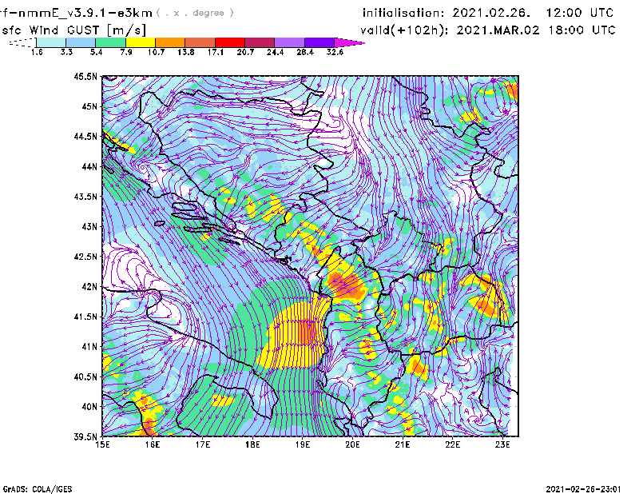Click the 19E longitude label
Viewport: 639px width, 494px height.
tap(303, 444)
